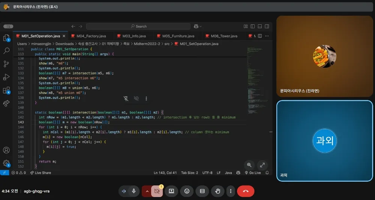Image resolution: width=375 pixels, height=200 pixels.
Task: Expand the Copilot dropdown chevron in title bar
Action: tap(200, 26)
